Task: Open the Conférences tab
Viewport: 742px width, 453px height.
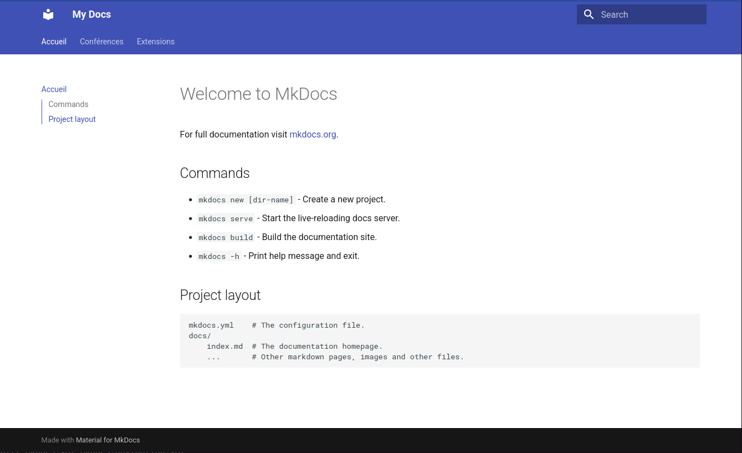Action: (x=101, y=42)
